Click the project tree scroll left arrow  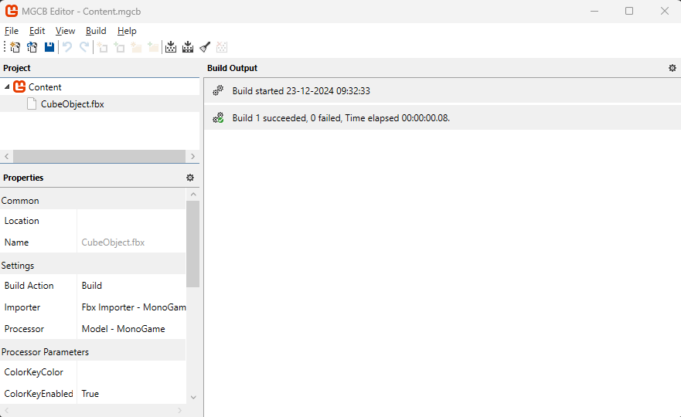[x=6, y=156]
